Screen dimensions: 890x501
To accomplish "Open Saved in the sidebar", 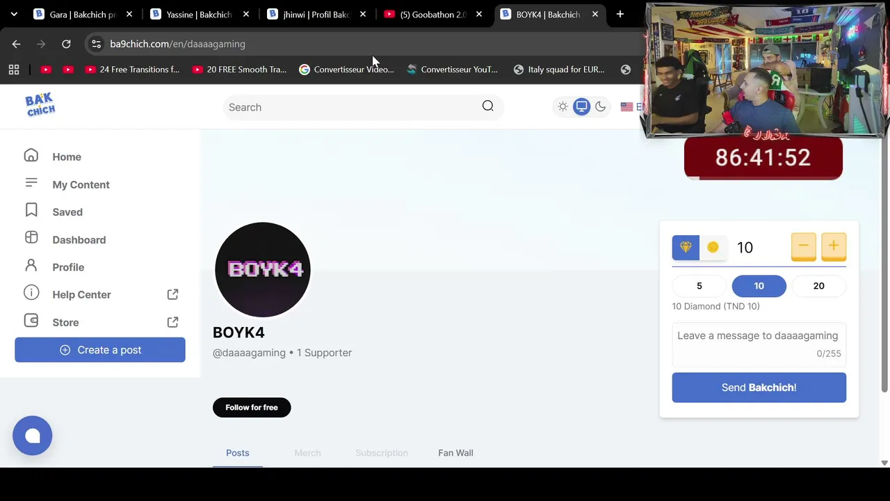I will click(67, 212).
